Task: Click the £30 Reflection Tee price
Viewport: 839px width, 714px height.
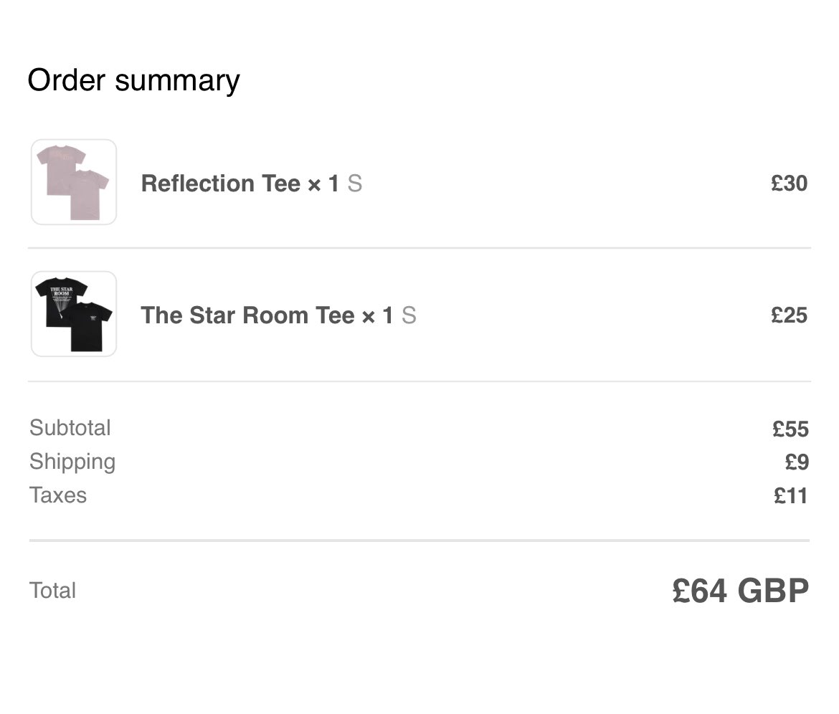Action: (x=789, y=184)
